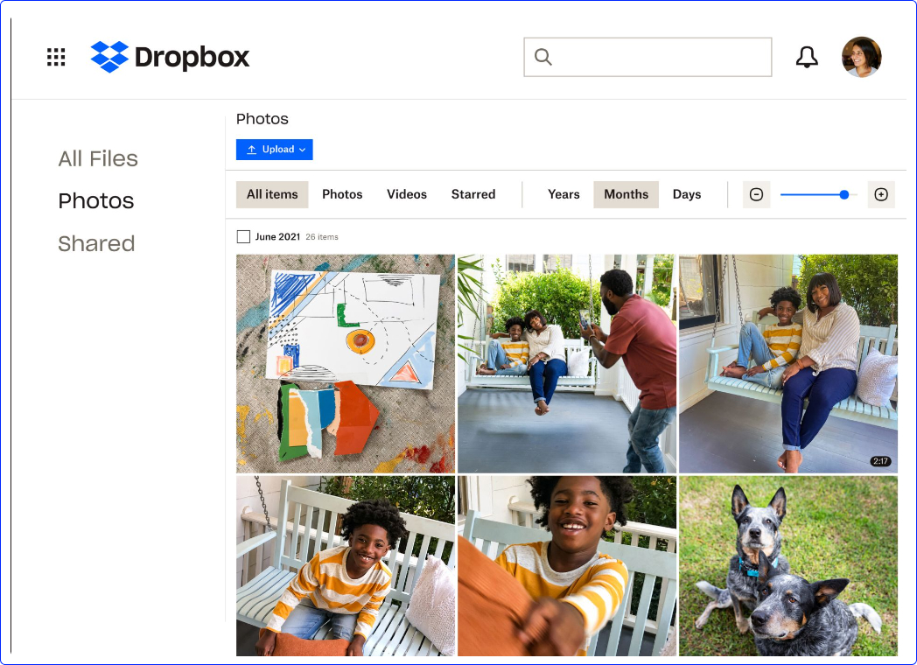Viewport: 917px width, 665px height.
Task: Click the Photos page title
Action: pyautogui.click(x=262, y=119)
